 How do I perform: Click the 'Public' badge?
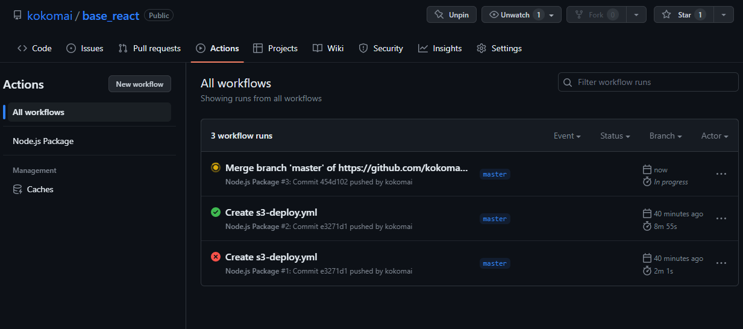pyautogui.click(x=159, y=15)
